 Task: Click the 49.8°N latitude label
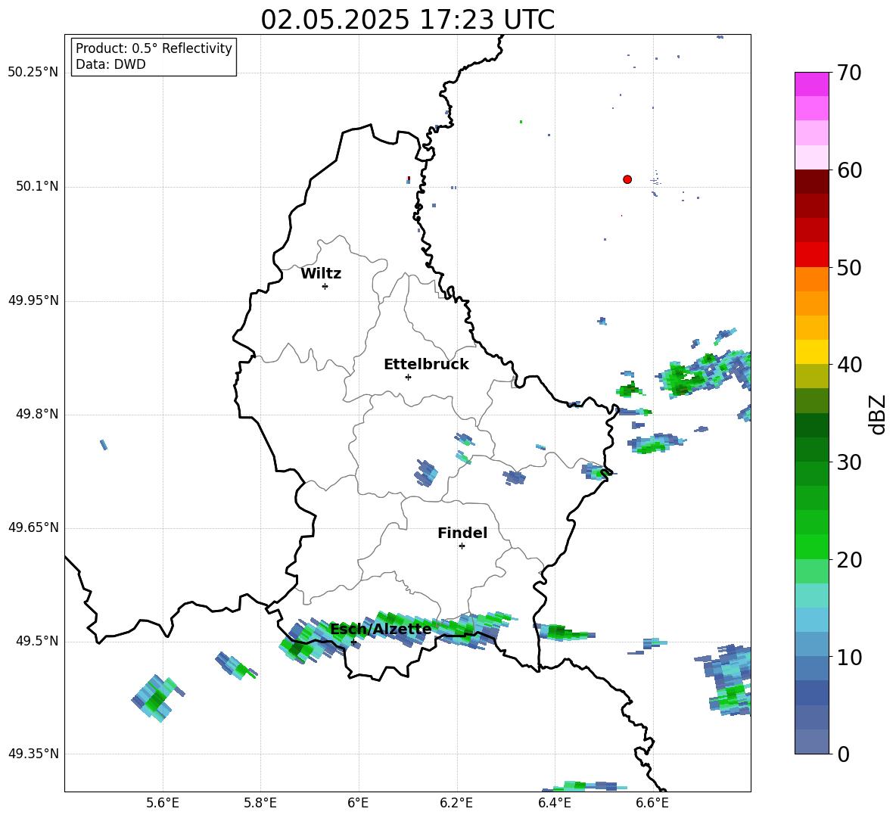point(37,414)
